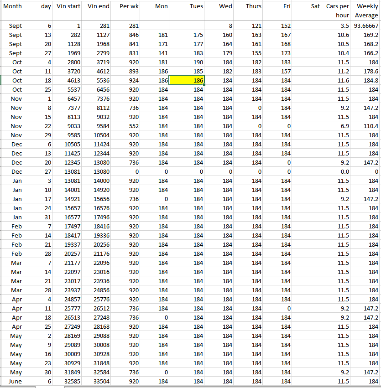Click the Cars per hour header
Image resolution: width=381 pixels, height=388 pixels.
(338, 11)
